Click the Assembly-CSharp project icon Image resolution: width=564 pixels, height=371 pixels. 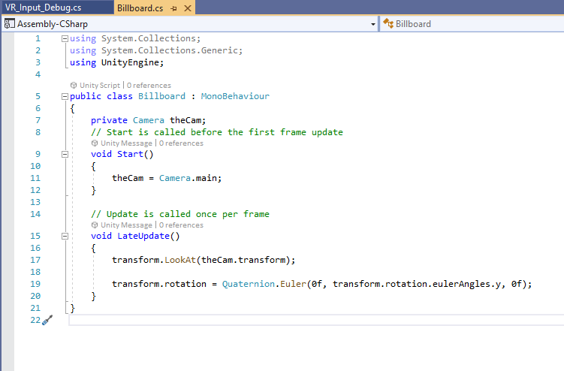(9, 24)
